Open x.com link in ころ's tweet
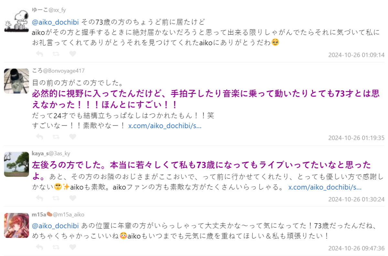The image size is (388, 256). 165,126
